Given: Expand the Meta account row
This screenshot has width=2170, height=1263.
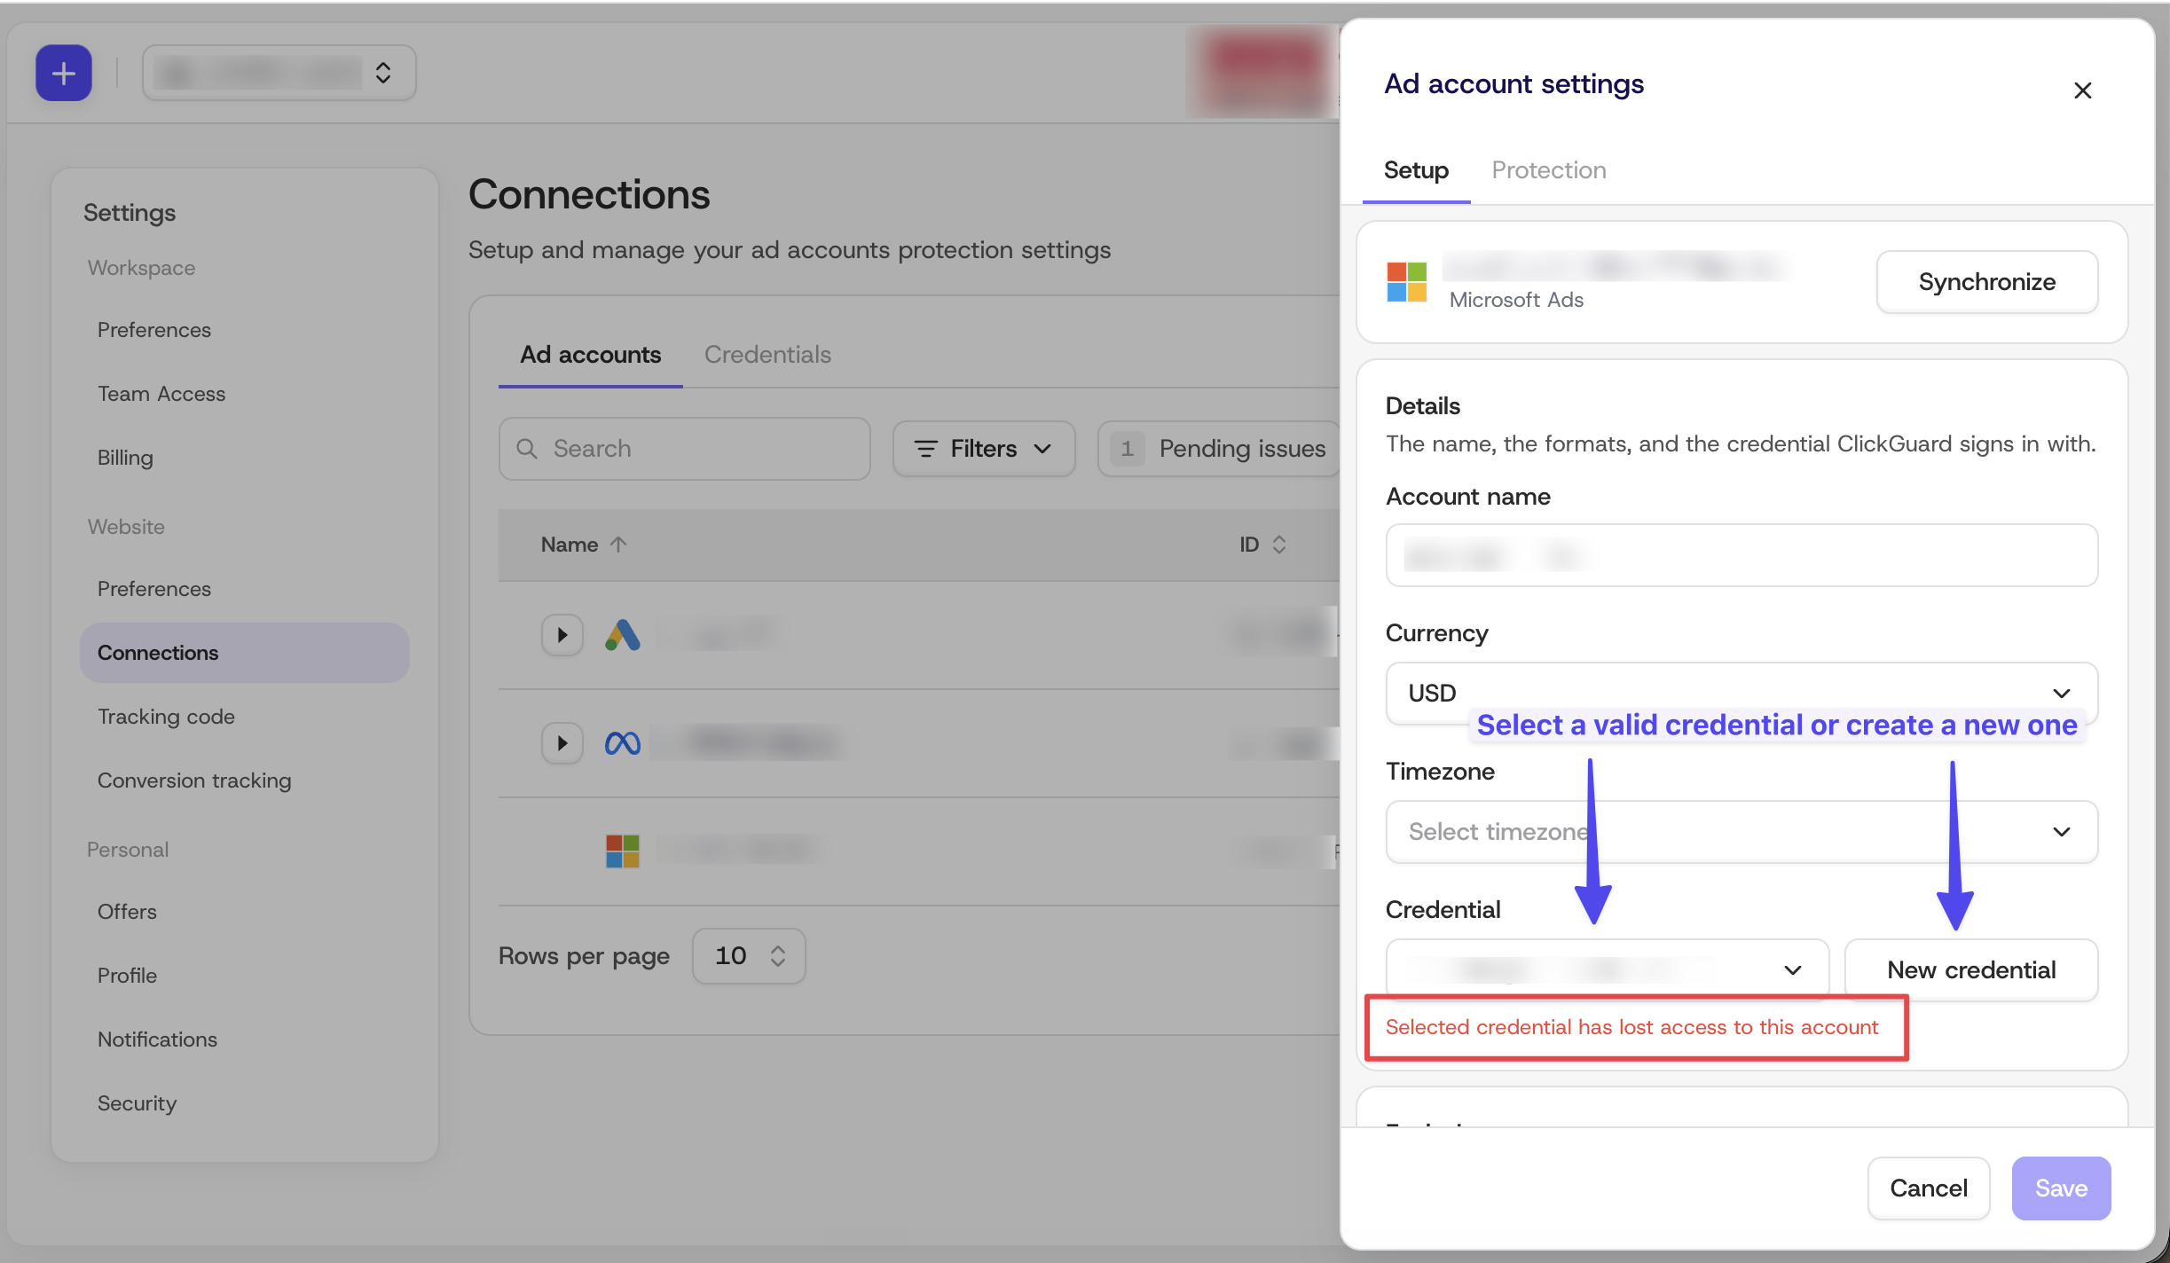Looking at the screenshot, I should [562, 743].
